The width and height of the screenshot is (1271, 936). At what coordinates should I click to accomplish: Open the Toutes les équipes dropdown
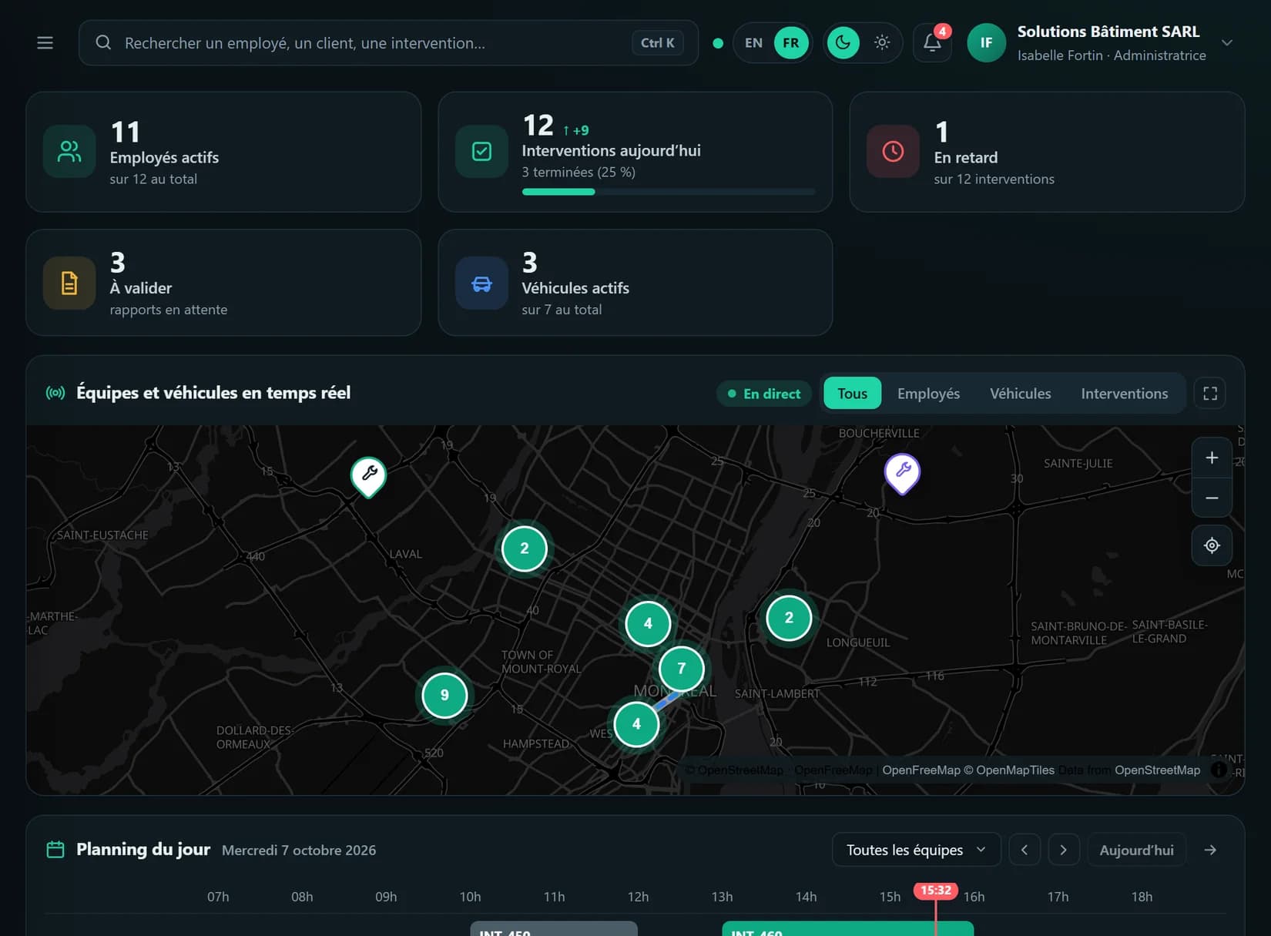[916, 850]
